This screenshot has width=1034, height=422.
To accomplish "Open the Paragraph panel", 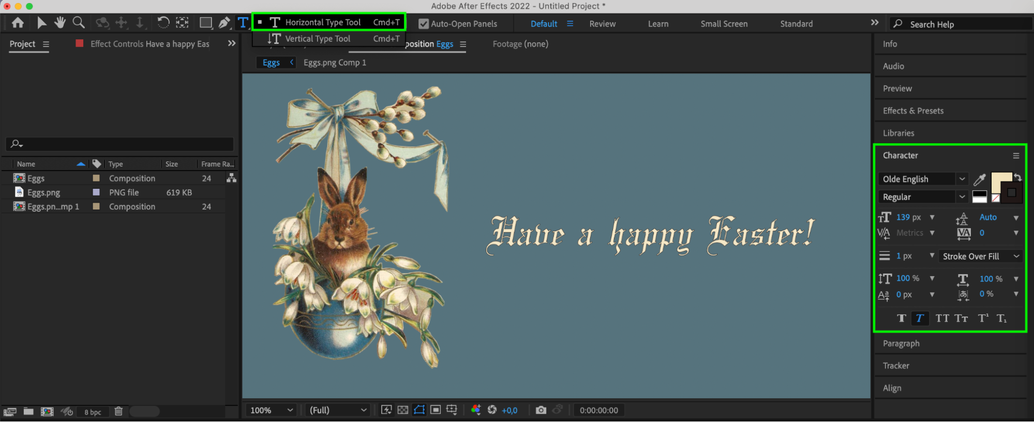I will point(901,343).
